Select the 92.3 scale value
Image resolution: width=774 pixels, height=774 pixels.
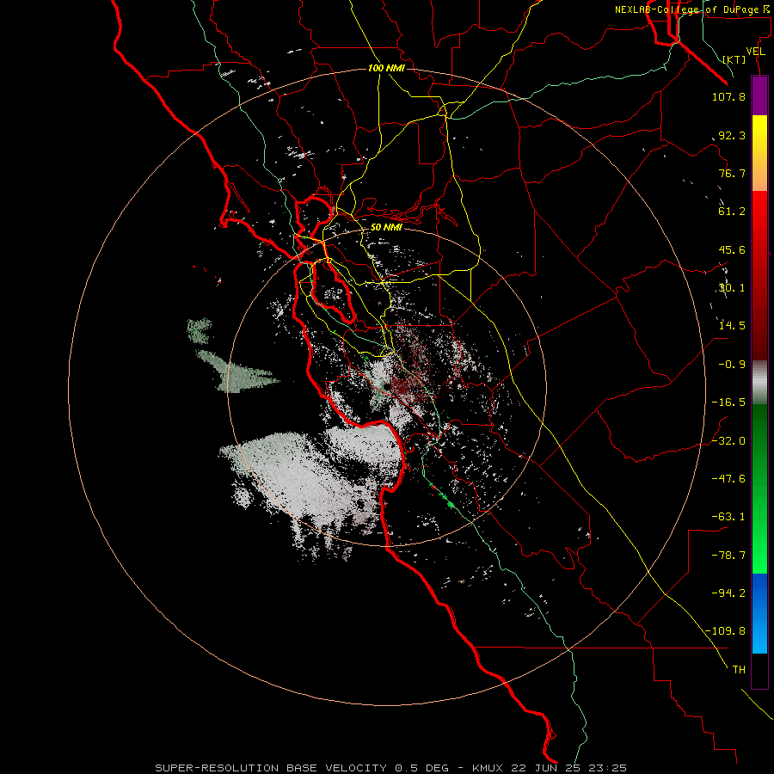pyautogui.click(x=732, y=135)
